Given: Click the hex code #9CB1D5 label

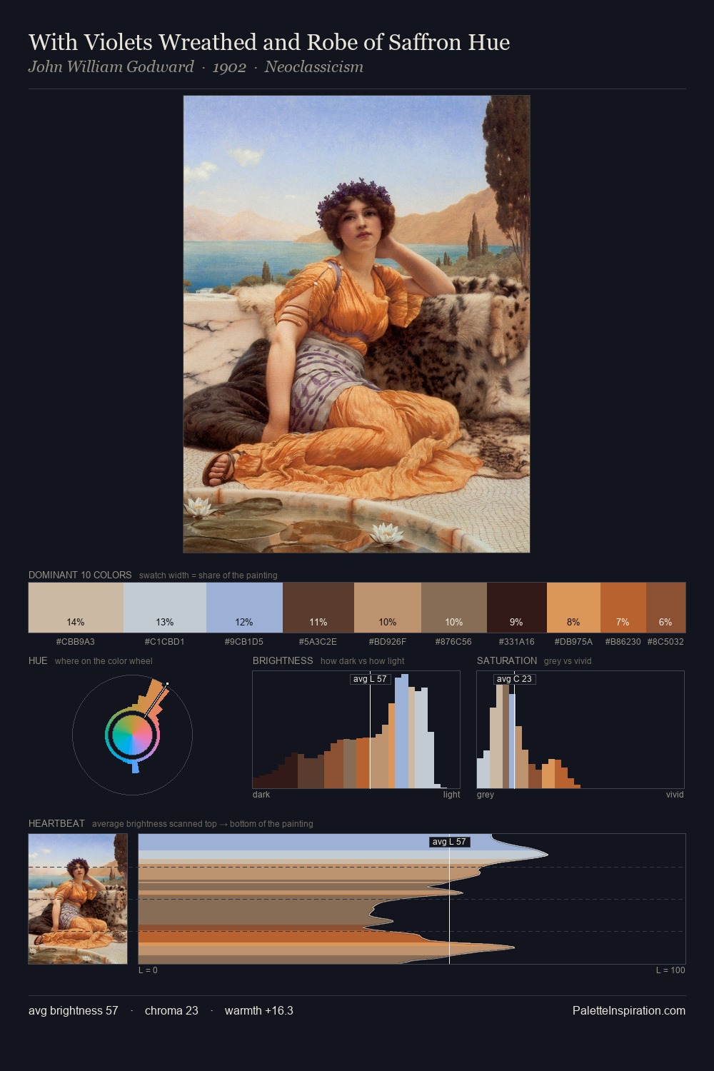Looking at the screenshot, I should [x=244, y=642].
